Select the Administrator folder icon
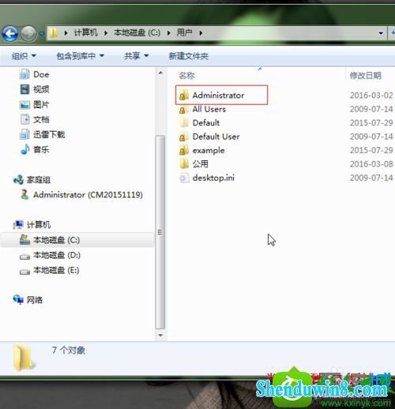This screenshot has width=395, height=409. point(184,95)
